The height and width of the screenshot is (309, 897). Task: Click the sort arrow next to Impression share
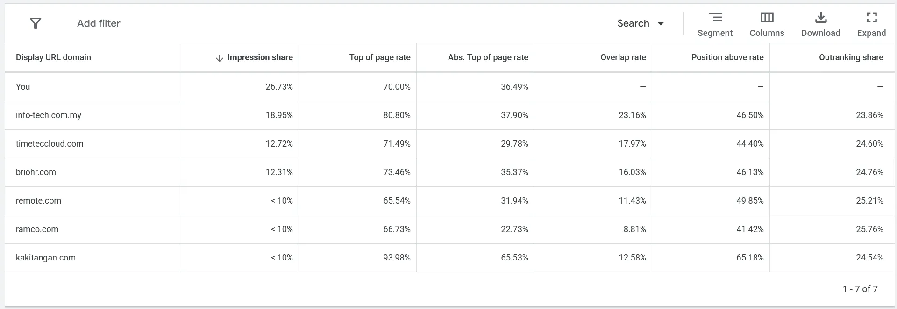pos(218,57)
